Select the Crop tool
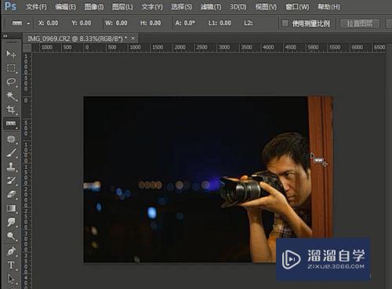The height and width of the screenshot is (289, 392). click(11, 110)
